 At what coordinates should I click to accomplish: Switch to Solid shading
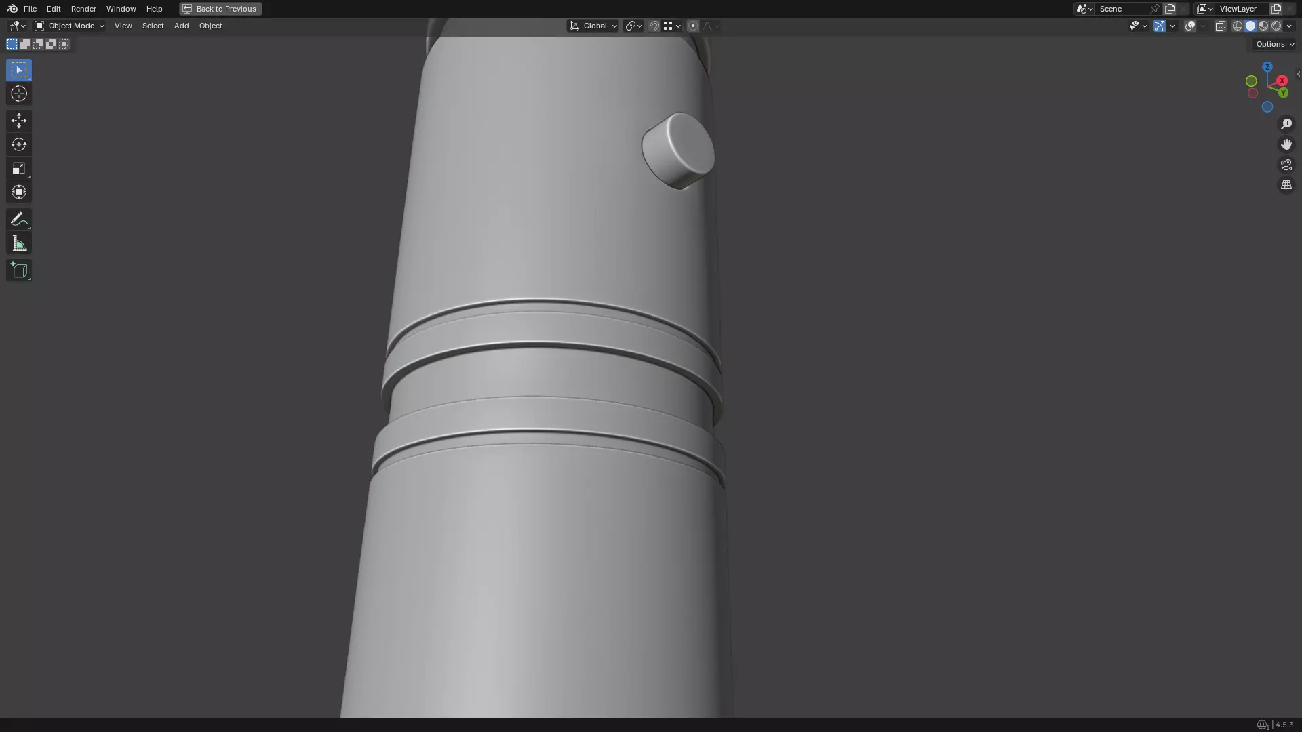pos(1250,26)
